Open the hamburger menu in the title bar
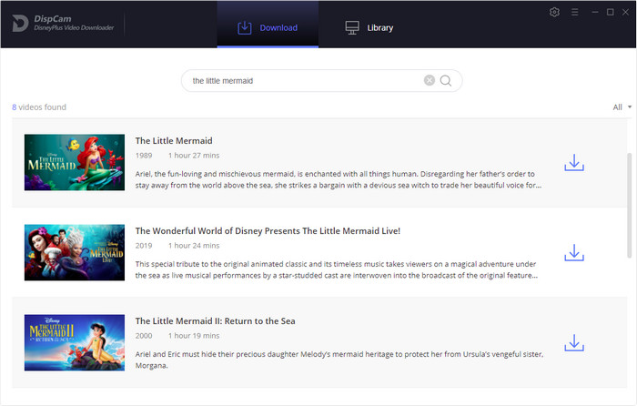Viewport: 637px width, 406px height. [573, 12]
